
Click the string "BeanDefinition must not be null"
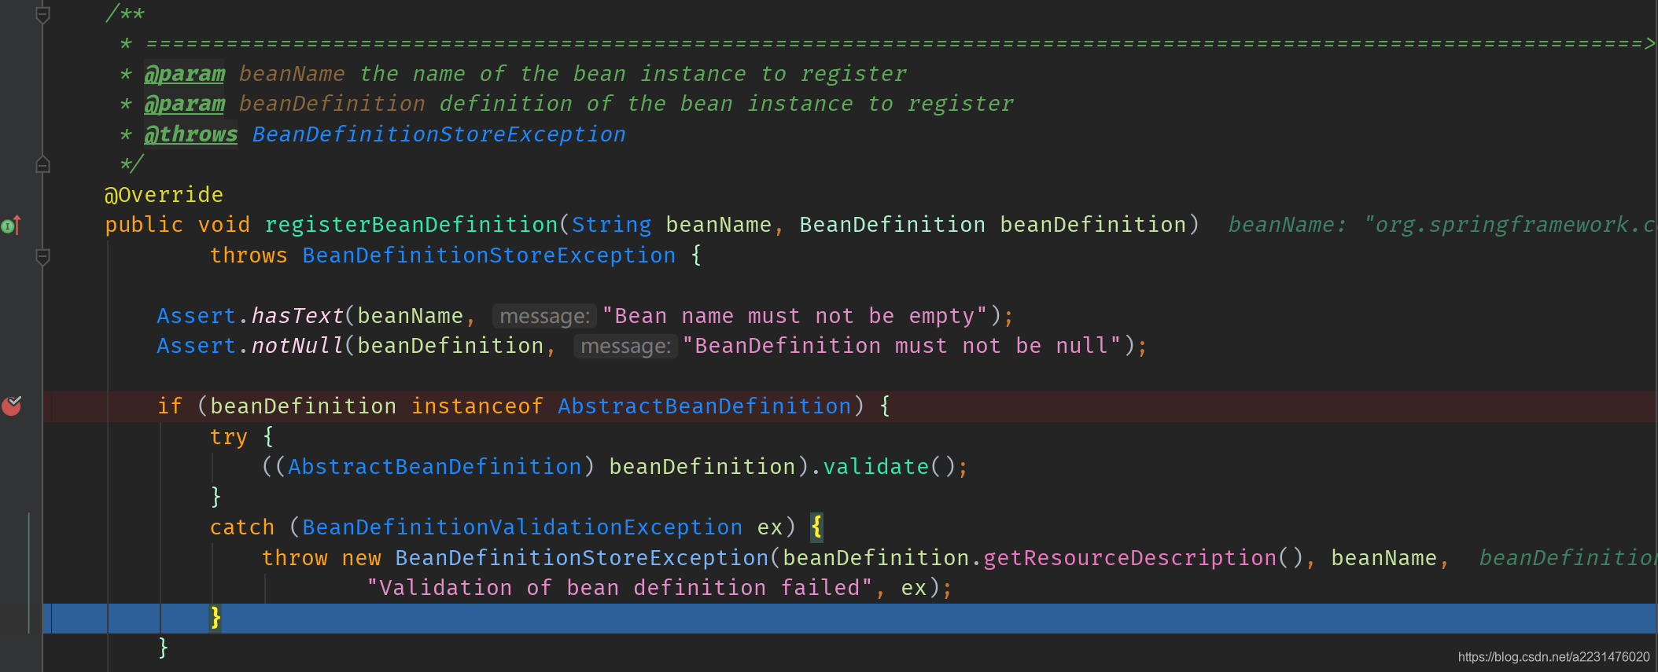point(901,346)
